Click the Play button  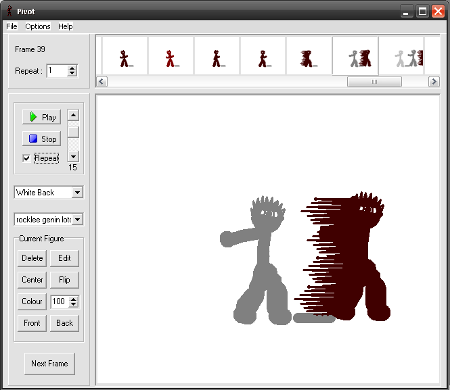41,117
